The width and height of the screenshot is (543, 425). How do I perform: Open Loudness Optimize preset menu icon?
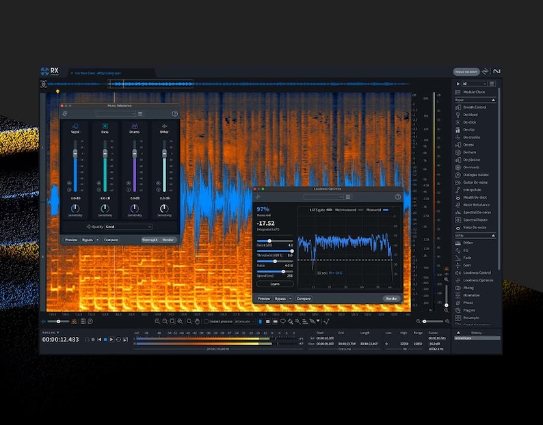[x=348, y=197]
